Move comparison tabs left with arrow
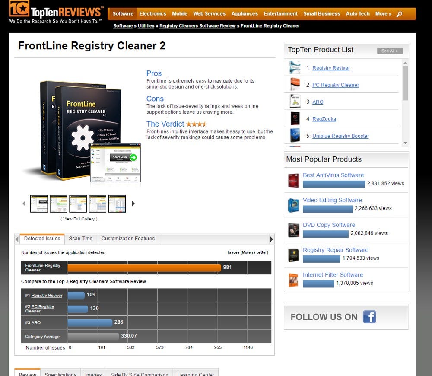Viewport: 432px width, 376px height. (x=17, y=239)
